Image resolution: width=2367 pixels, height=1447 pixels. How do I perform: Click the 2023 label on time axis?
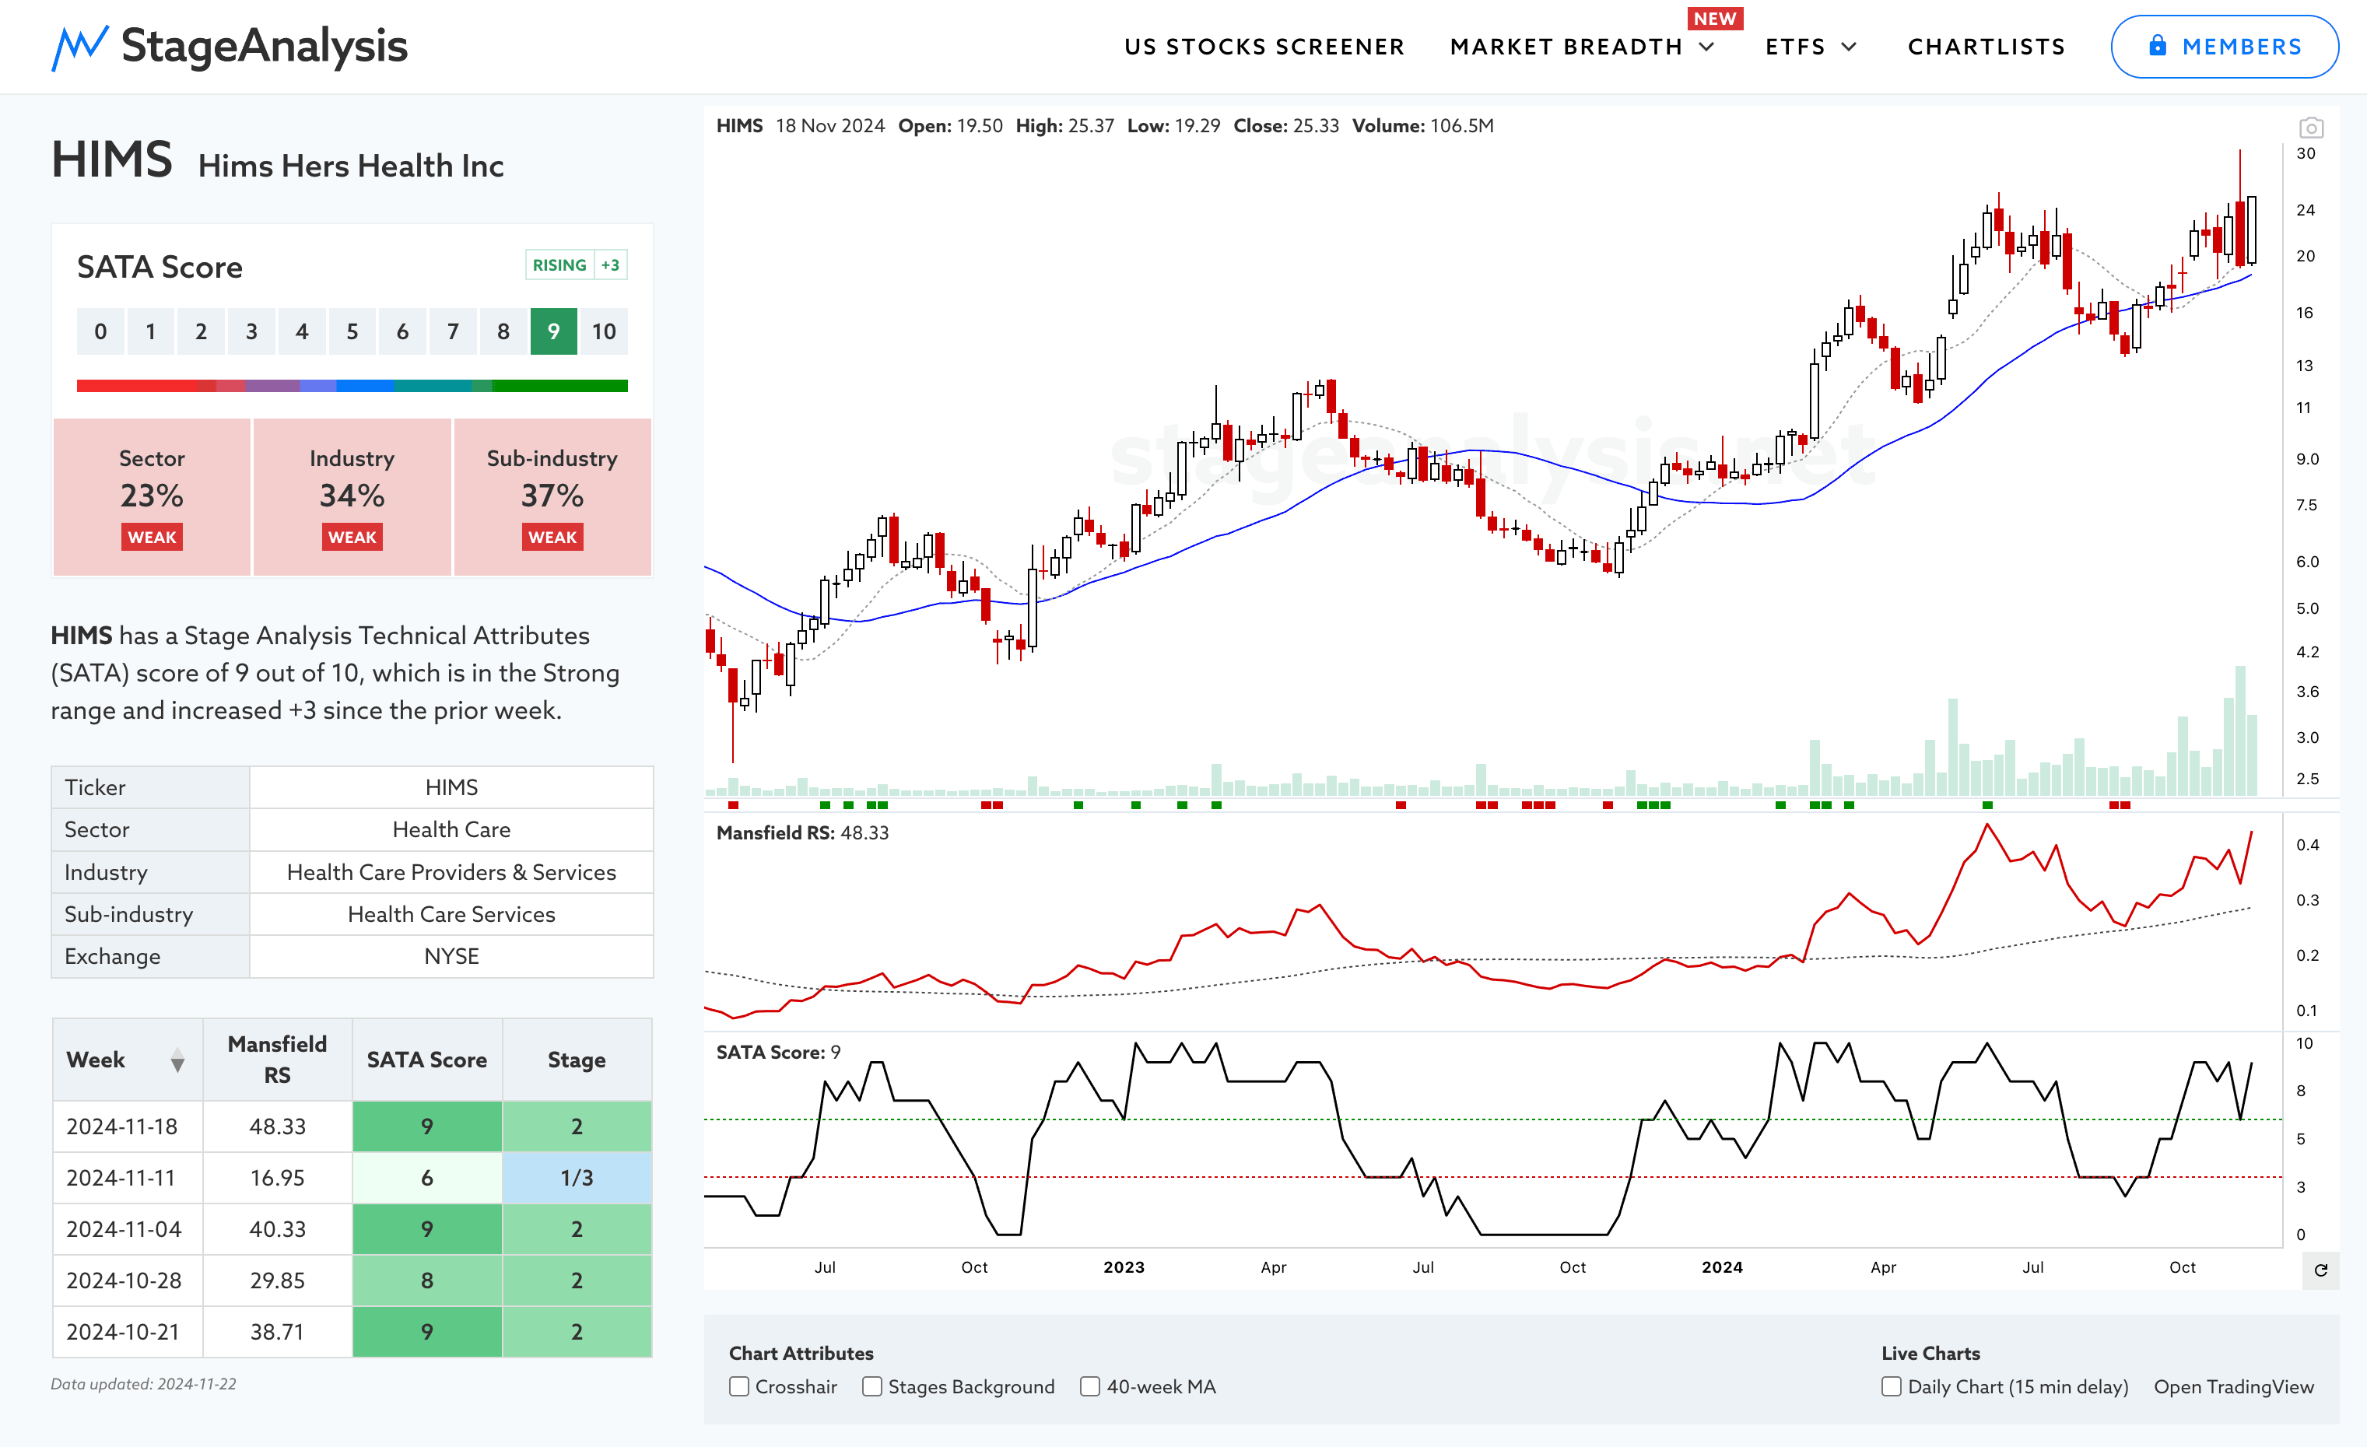point(1123,1267)
